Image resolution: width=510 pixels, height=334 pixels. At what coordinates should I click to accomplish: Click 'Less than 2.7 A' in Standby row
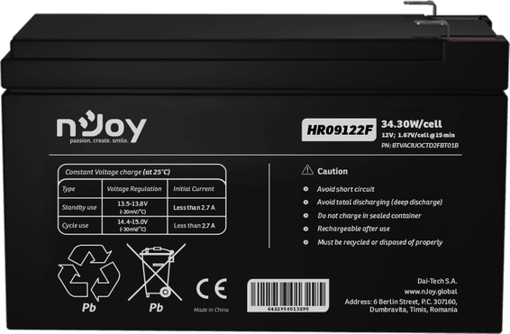[194, 208]
